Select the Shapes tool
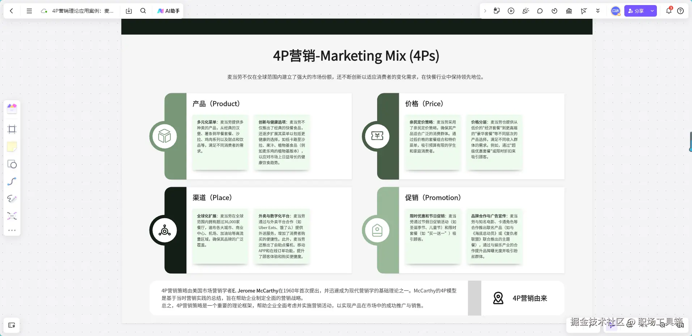This screenshot has height=336, width=692. tap(12, 164)
